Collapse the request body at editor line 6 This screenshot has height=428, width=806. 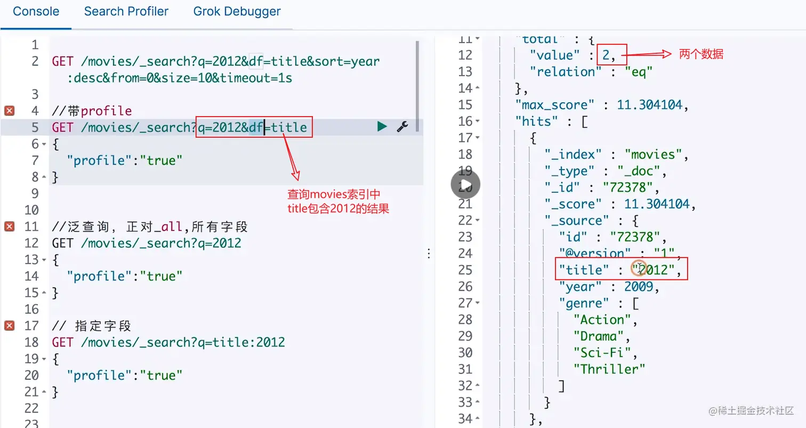click(44, 144)
